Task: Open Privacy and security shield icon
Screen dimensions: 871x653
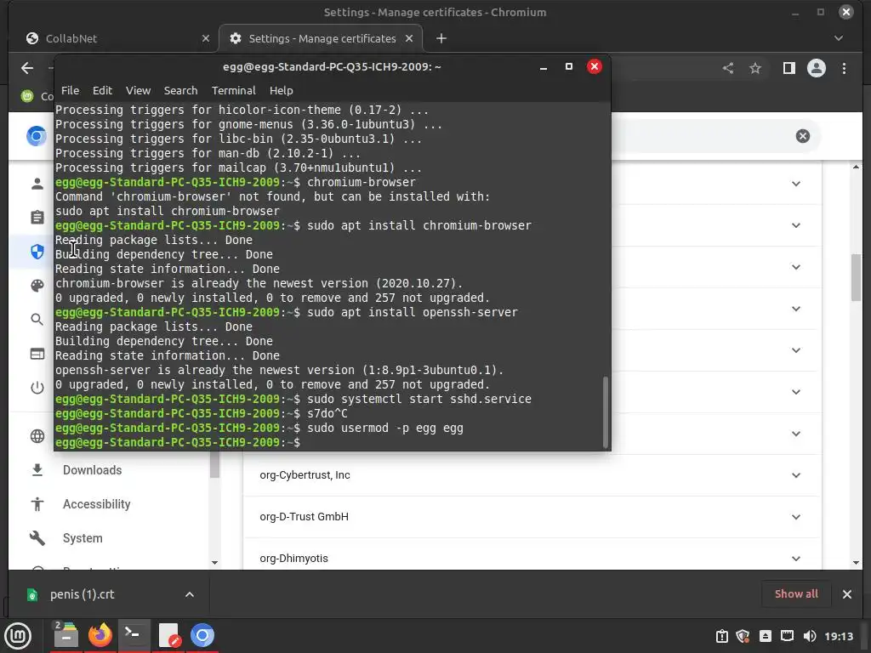Action: (x=37, y=252)
